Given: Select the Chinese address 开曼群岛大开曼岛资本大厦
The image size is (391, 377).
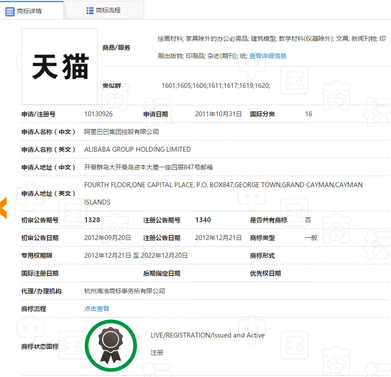Looking at the screenshot, I should point(121,167).
